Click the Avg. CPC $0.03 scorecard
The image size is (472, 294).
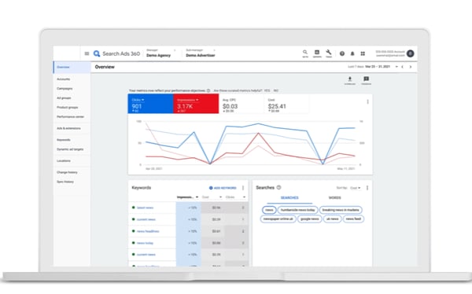(x=242, y=104)
